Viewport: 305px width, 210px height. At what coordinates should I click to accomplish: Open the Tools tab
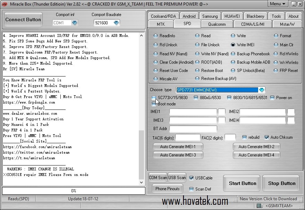[276, 16]
